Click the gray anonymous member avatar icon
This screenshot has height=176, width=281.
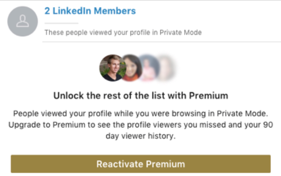point(22,21)
